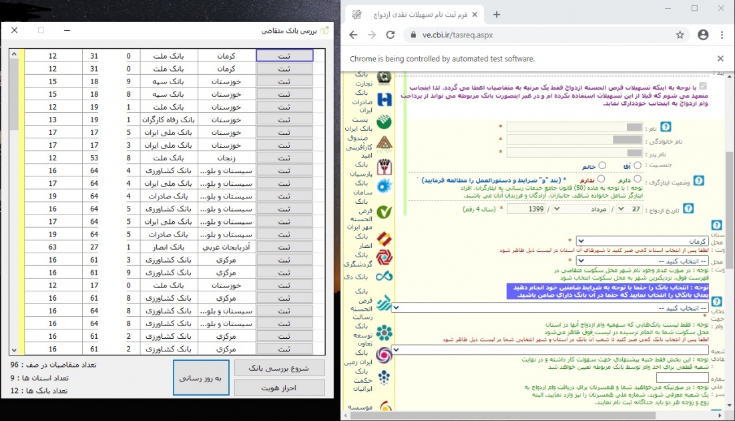Open the Chrome profile icon
735x421 pixels.
pos(703,35)
